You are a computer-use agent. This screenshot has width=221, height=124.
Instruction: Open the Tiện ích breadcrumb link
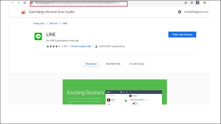tap(54, 23)
